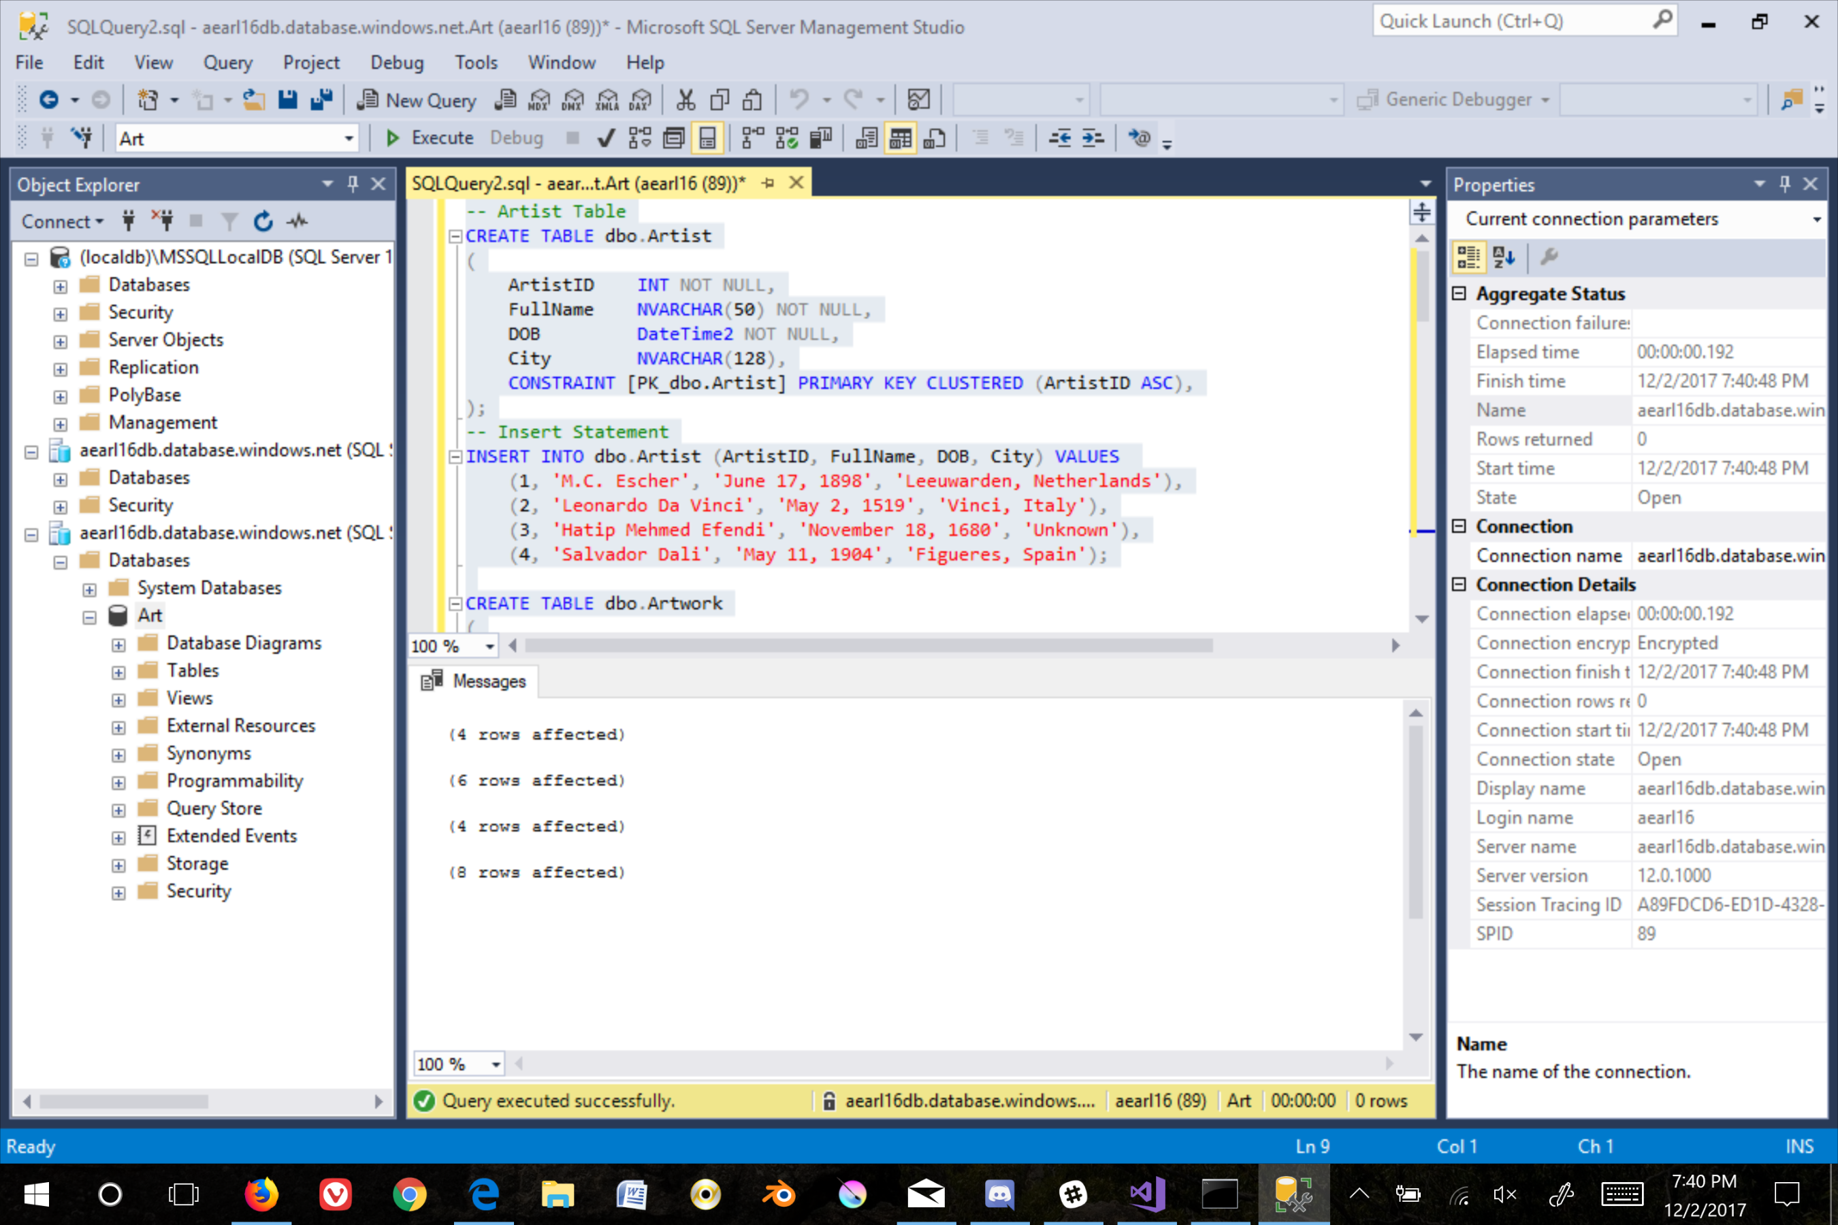Click the Save file icon
Screen dimensions: 1838x1225
287,100
